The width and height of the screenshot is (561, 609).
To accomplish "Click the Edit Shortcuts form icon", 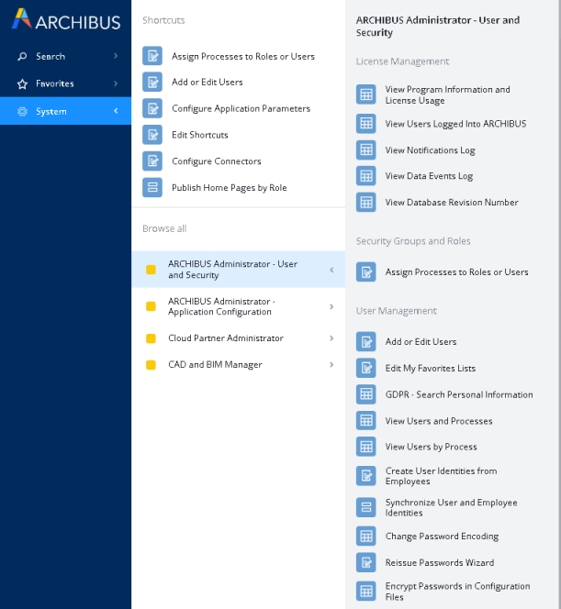I will click(152, 135).
